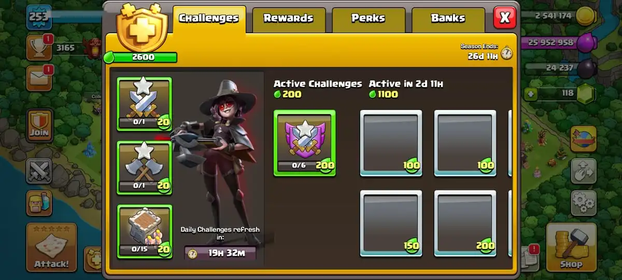Tap the Join clan button
Screen dimensions: 622x280
point(39,125)
